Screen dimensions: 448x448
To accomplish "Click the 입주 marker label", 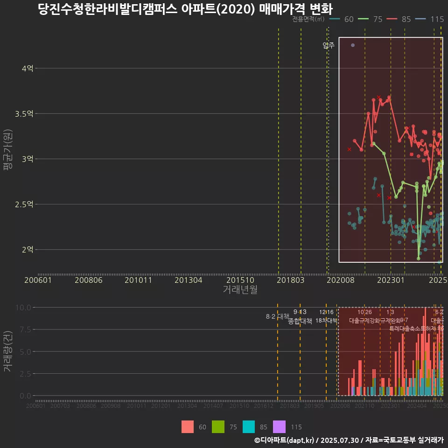I will coord(329,45).
